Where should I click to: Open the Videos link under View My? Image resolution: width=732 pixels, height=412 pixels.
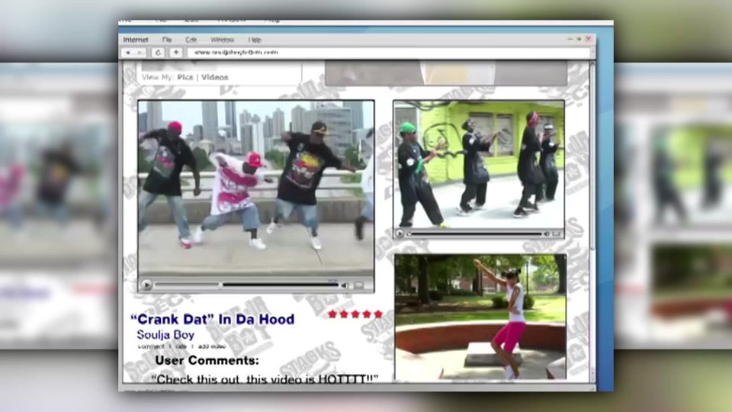[215, 77]
